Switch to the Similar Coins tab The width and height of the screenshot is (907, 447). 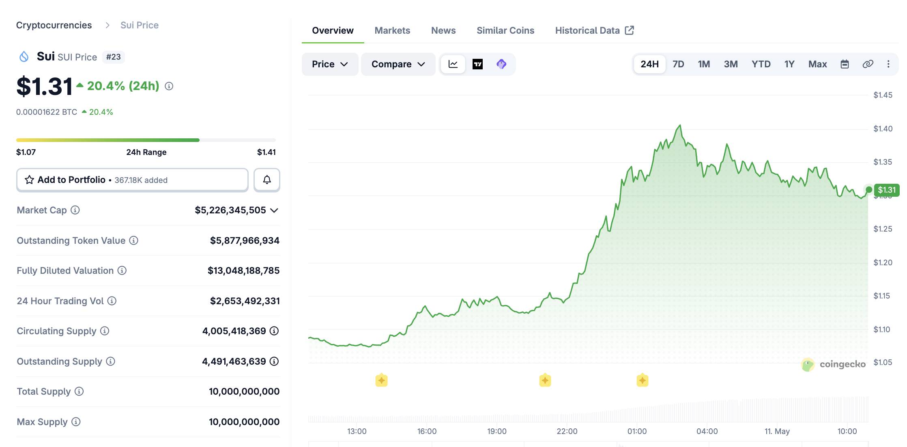click(x=505, y=30)
